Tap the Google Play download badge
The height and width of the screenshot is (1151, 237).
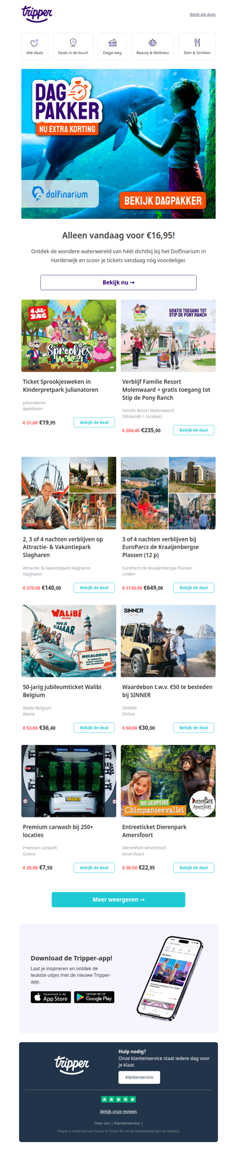94,998
